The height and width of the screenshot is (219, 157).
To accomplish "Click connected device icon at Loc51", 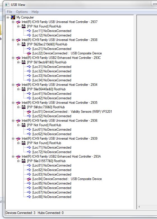I will pos(29,112).
